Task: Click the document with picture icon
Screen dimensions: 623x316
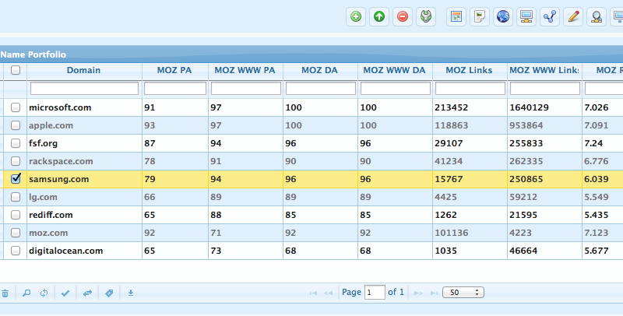Action: 480,16
